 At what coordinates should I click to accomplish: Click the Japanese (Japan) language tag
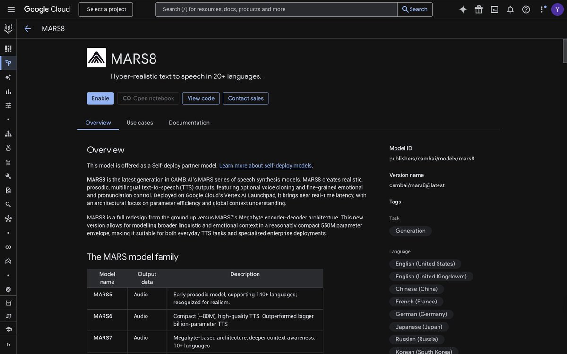419,327
